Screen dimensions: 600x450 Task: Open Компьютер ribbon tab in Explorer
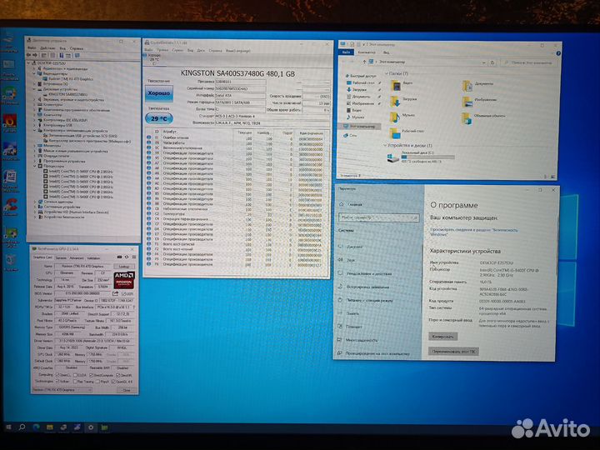(x=367, y=52)
